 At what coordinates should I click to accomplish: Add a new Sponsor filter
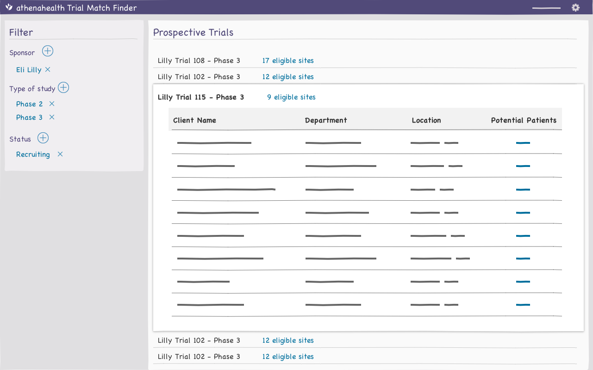(x=48, y=51)
